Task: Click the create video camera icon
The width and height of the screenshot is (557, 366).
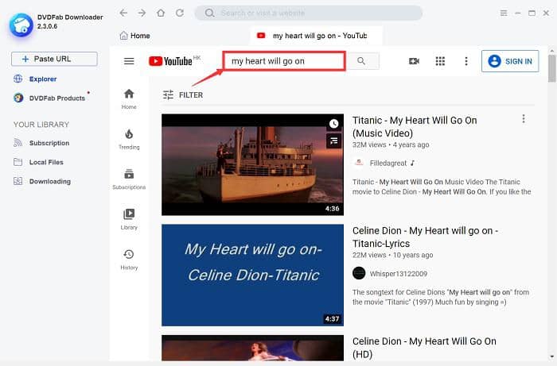Action: 414,61
